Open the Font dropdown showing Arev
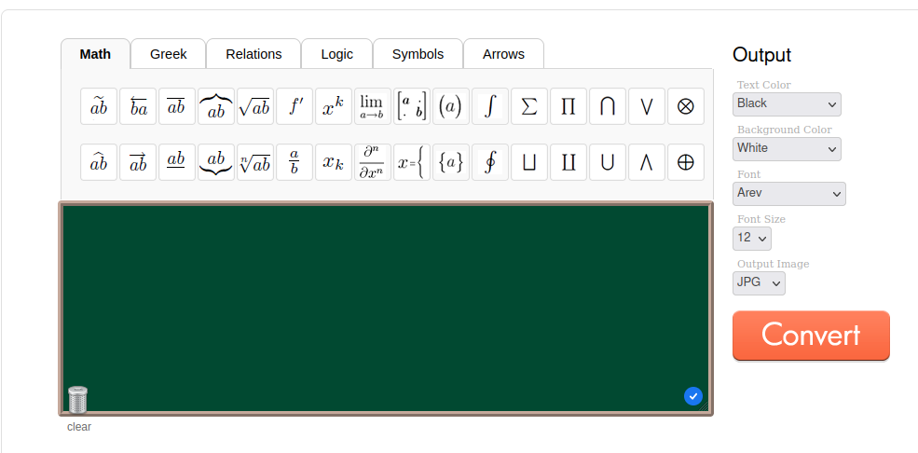This screenshot has height=453, width=918. (x=789, y=193)
